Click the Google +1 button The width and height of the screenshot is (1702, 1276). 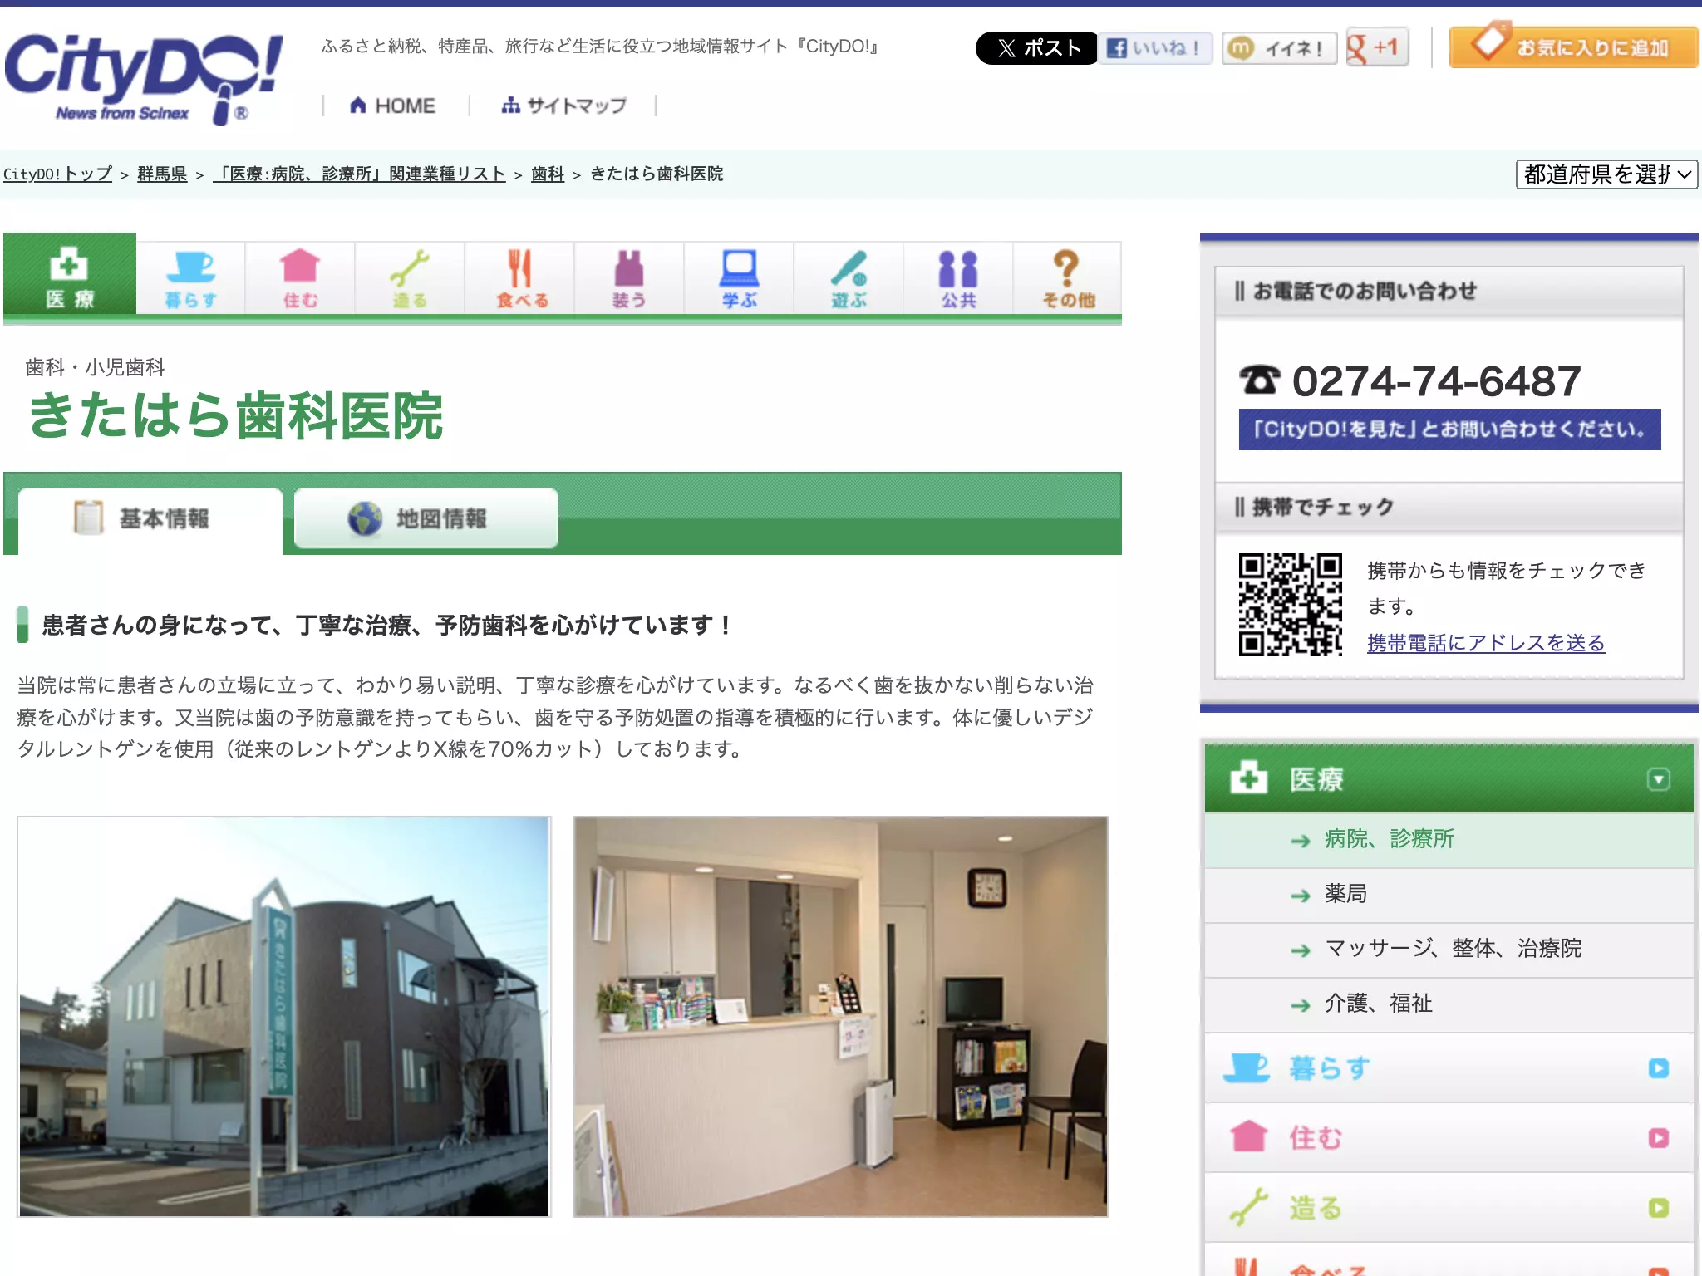pyautogui.click(x=1377, y=47)
